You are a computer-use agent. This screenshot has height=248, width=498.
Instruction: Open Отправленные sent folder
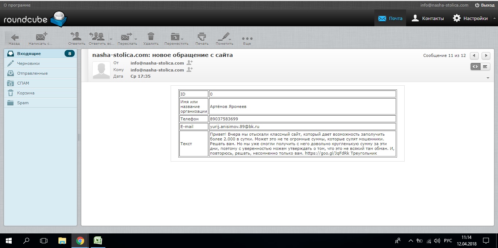pos(40,73)
